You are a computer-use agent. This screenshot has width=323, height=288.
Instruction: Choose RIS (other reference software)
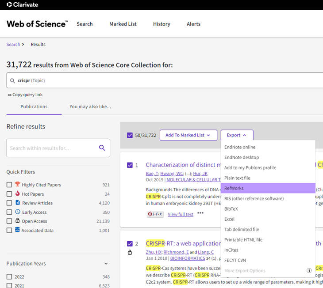[268, 198]
